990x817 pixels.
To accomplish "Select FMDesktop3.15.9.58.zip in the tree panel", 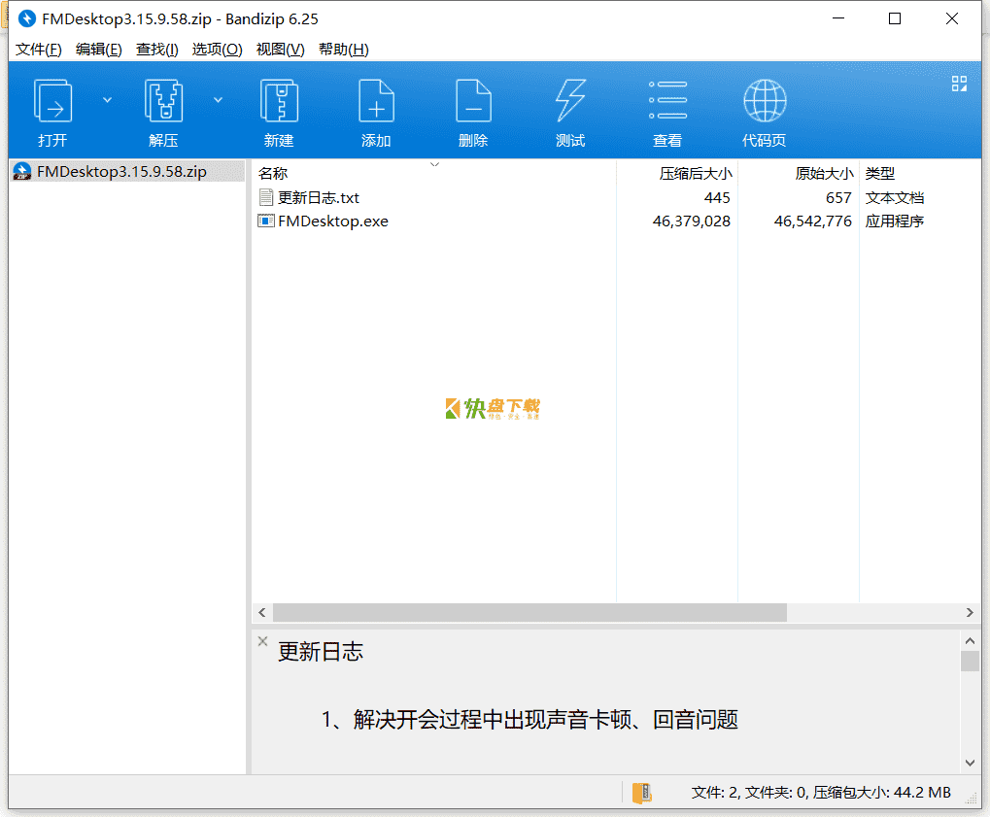I will pos(121,172).
